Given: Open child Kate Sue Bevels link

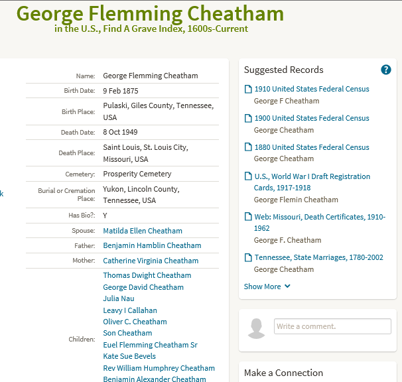Looking at the screenshot, I should [129, 356].
